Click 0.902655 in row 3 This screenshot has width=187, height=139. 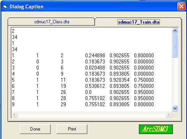[x=119, y=68]
